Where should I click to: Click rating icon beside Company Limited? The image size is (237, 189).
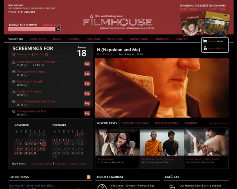coord(14,92)
